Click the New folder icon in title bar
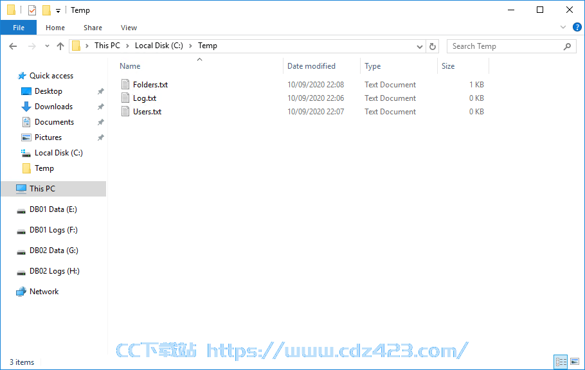Screen dimensions: 585x370 (x=47, y=10)
